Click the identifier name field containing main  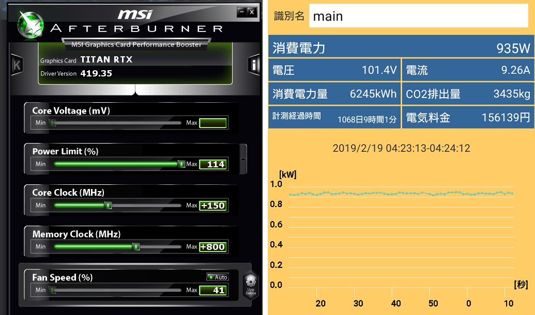[419, 15]
